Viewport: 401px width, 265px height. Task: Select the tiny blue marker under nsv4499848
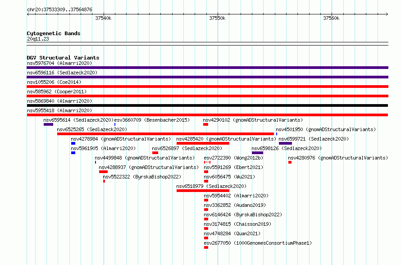tap(96, 162)
